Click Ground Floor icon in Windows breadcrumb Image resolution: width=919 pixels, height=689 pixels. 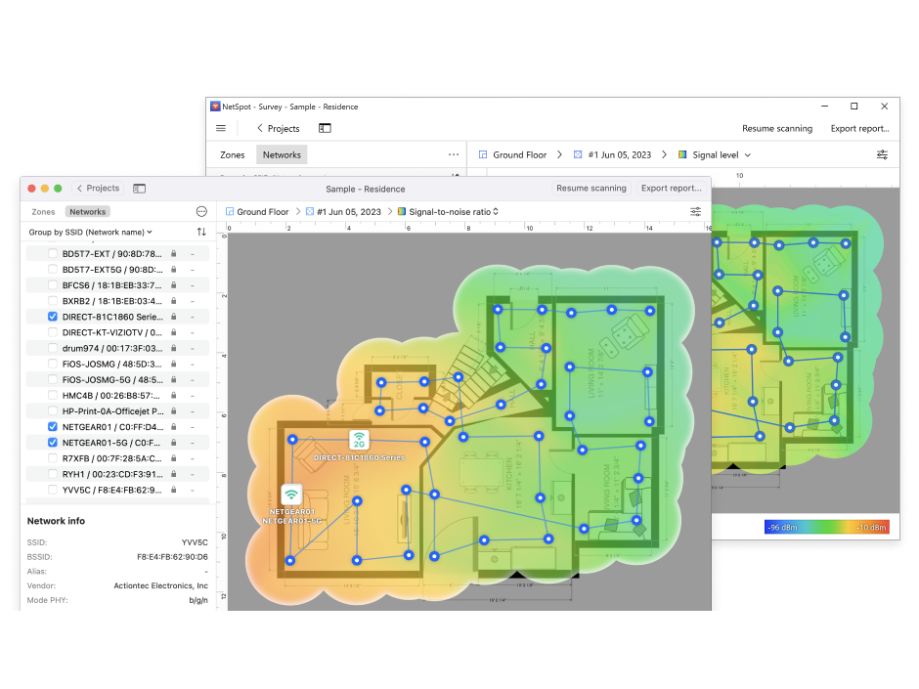point(483,154)
